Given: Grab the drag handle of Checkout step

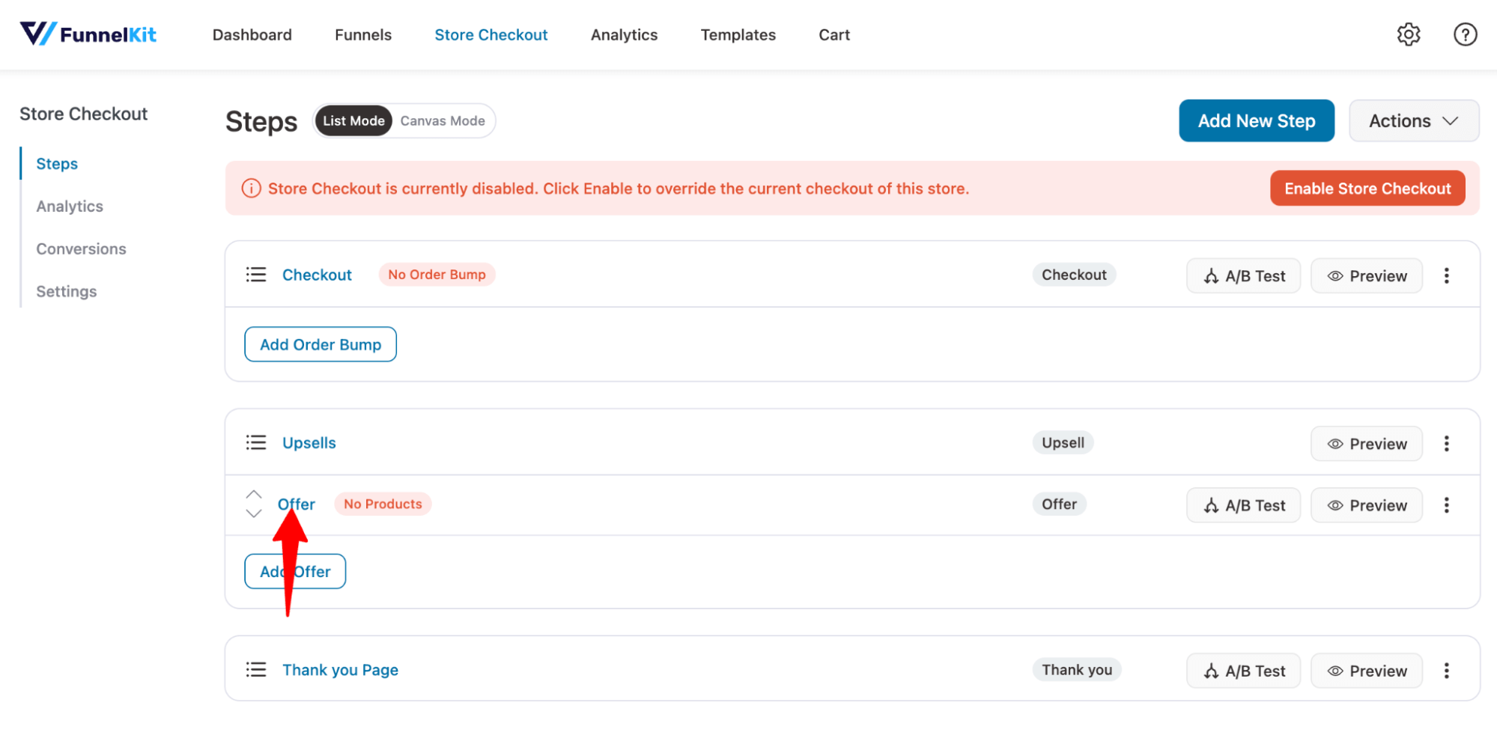Looking at the screenshot, I should point(256,275).
